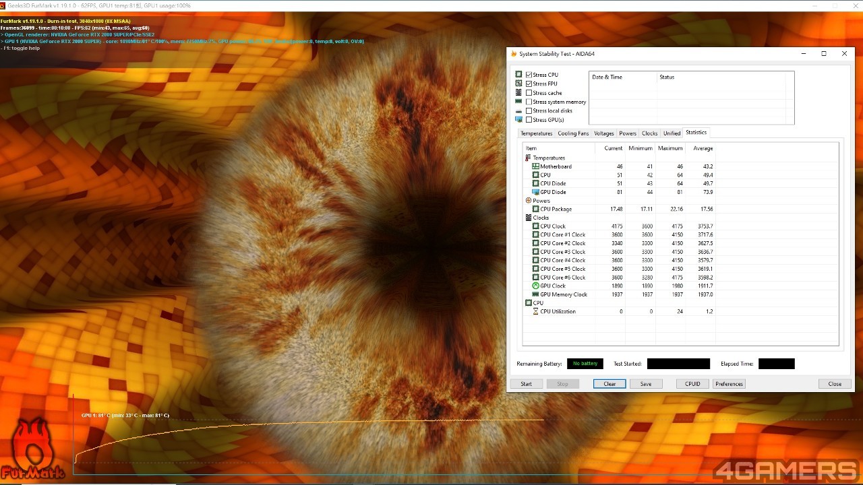863x485 pixels.
Task: Switch to the Temperatures tab
Action: 537,133
